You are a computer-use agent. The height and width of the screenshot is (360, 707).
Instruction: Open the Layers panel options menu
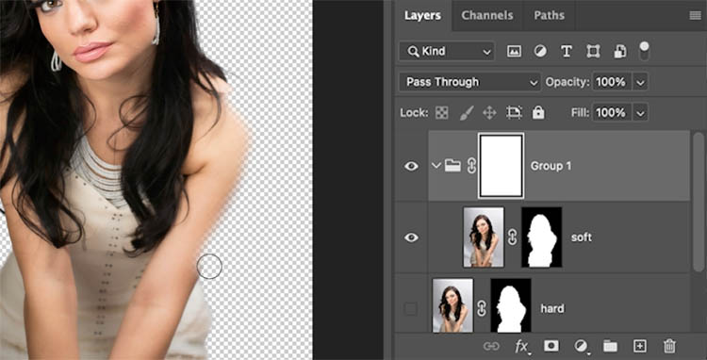[x=696, y=16]
